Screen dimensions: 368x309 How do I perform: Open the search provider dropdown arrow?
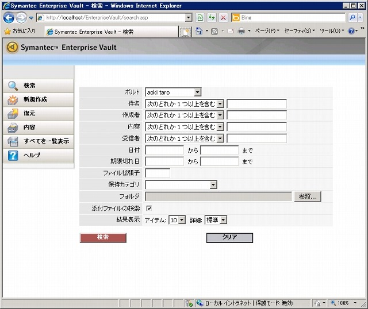tap(361, 18)
